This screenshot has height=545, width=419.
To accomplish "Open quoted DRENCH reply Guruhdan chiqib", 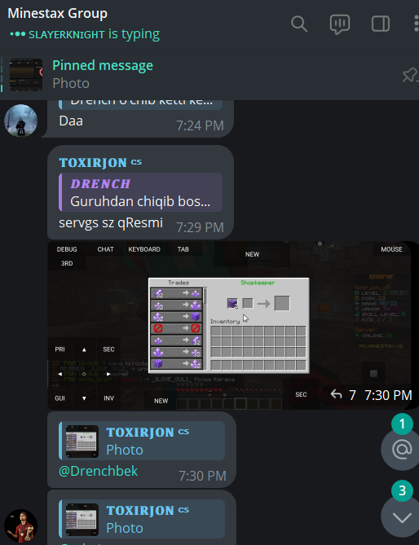I will (x=140, y=192).
